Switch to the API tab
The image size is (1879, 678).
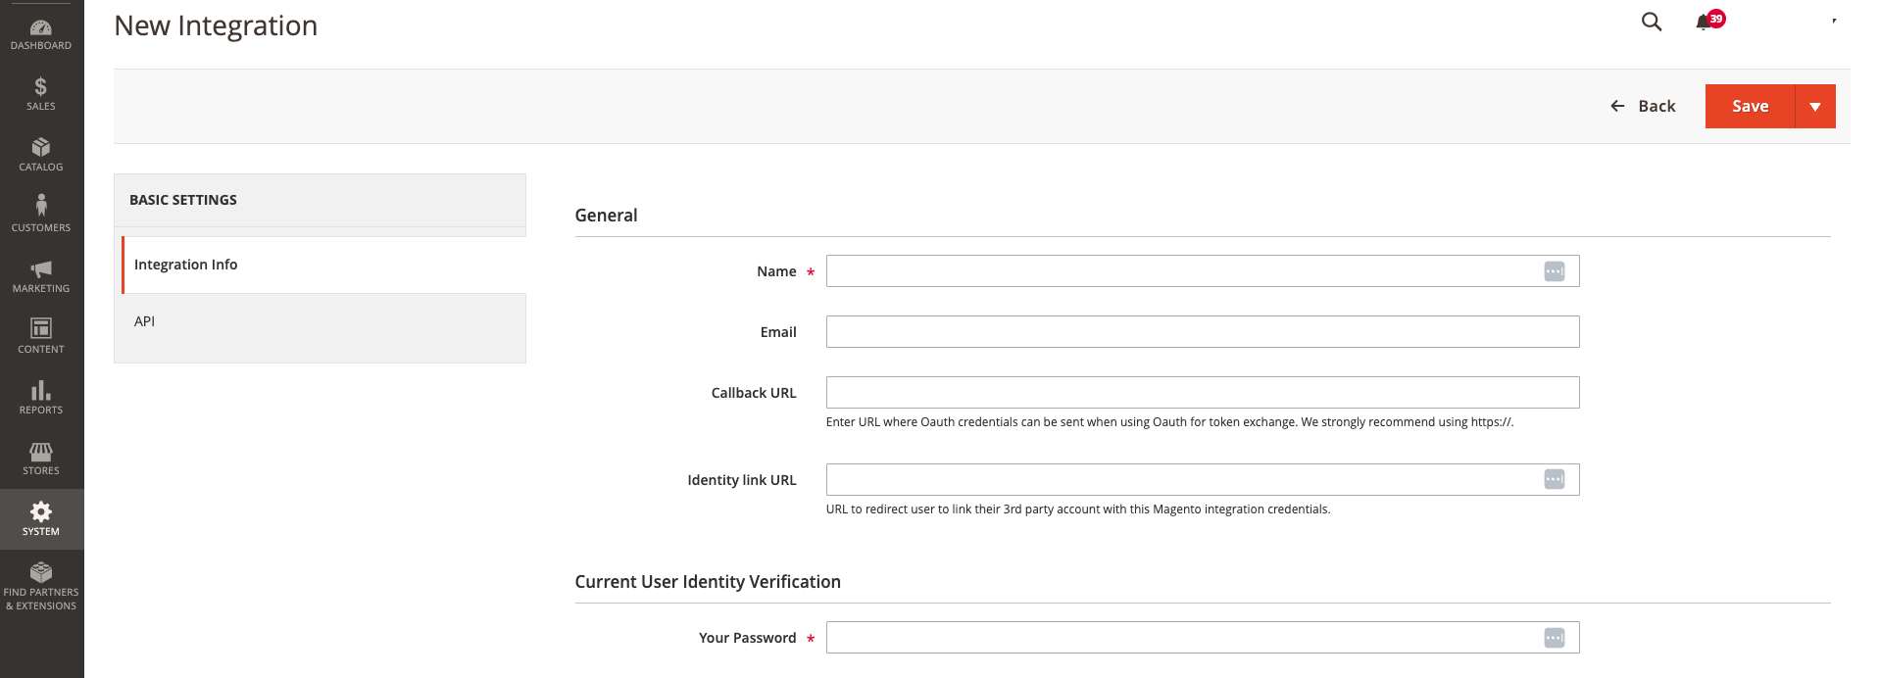[145, 321]
